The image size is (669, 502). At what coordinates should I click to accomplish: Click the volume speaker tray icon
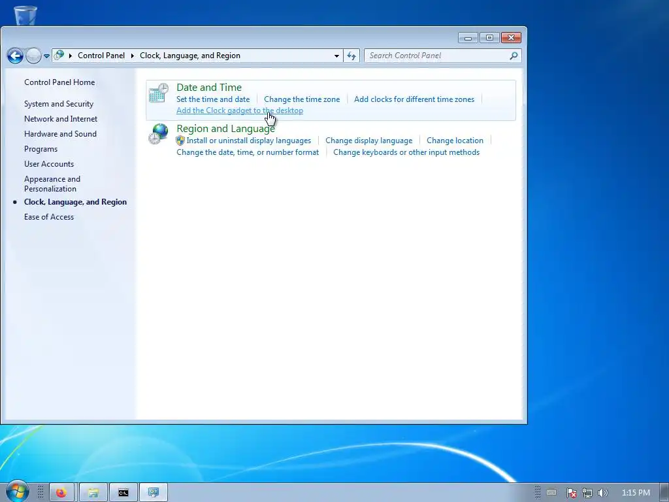click(602, 493)
